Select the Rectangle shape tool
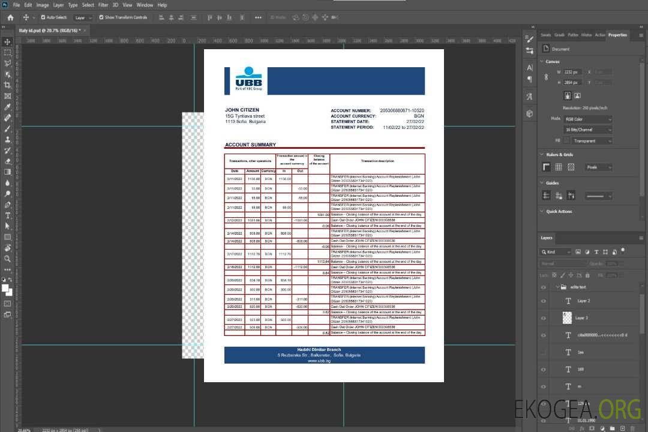Viewport: 648px width, 432px height. [7, 237]
